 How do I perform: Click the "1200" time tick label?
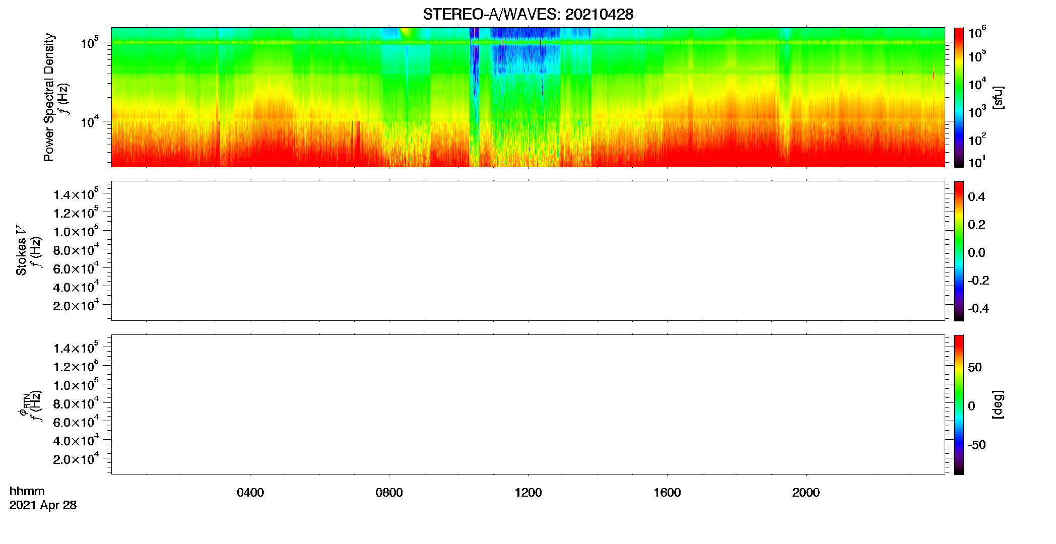pos(528,493)
